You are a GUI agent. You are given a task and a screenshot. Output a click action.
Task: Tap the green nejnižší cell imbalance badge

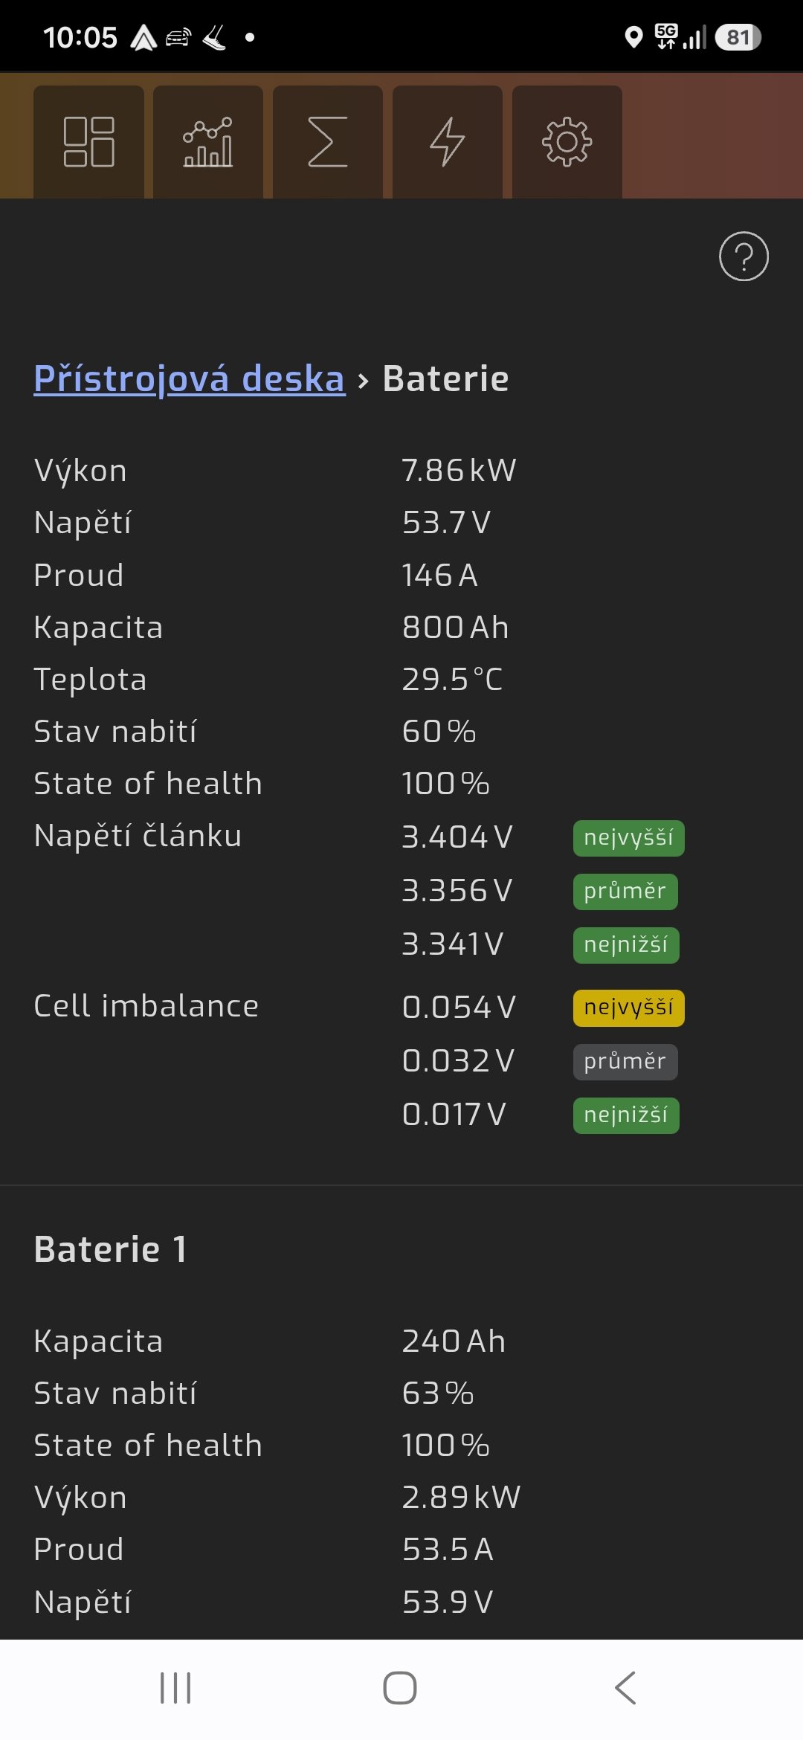pyautogui.click(x=626, y=1115)
